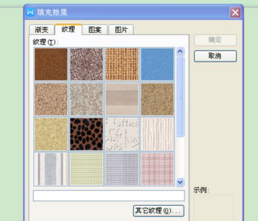Select the brown leather texture
The width and height of the screenshot is (258, 221).
click(51, 64)
